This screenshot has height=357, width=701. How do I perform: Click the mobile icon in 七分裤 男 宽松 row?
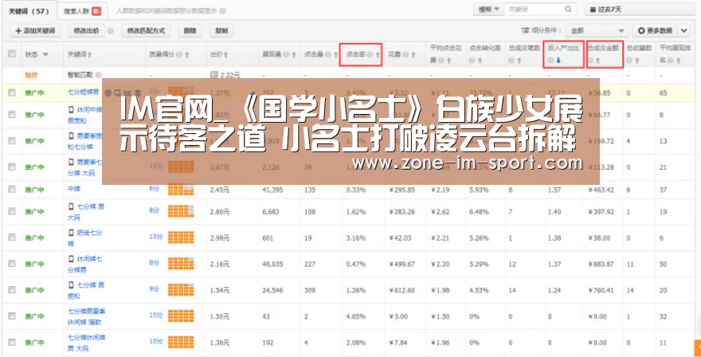tap(71, 285)
